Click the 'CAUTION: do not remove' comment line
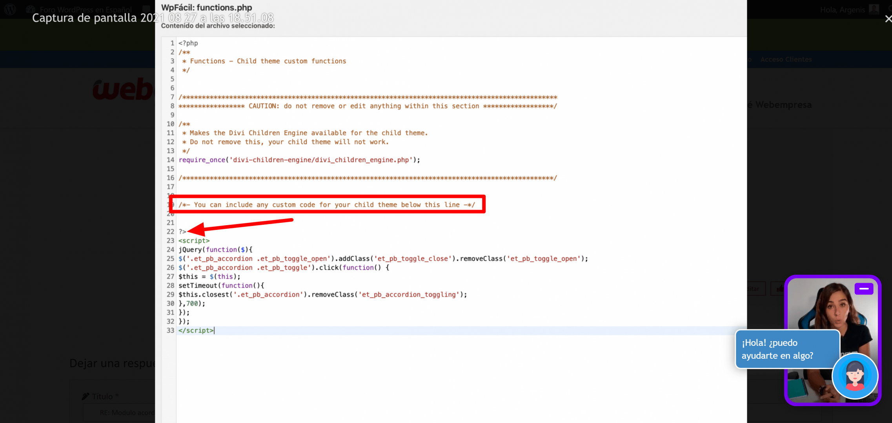This screenshot has height=423, width=892. 368,106
